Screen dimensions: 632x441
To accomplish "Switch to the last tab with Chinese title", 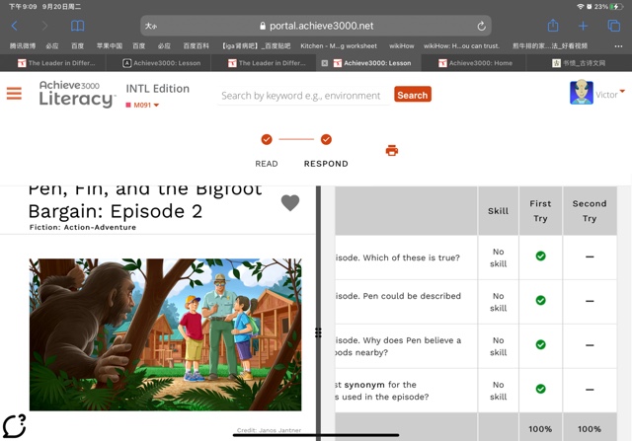I will point(579,63).
